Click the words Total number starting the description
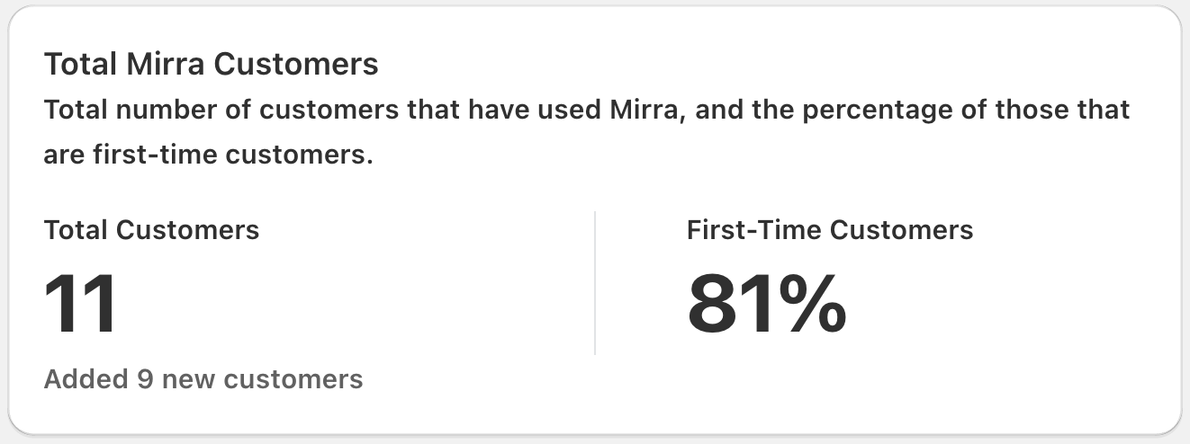This screenshot has width=1190, height=444. tap(114, 111)
